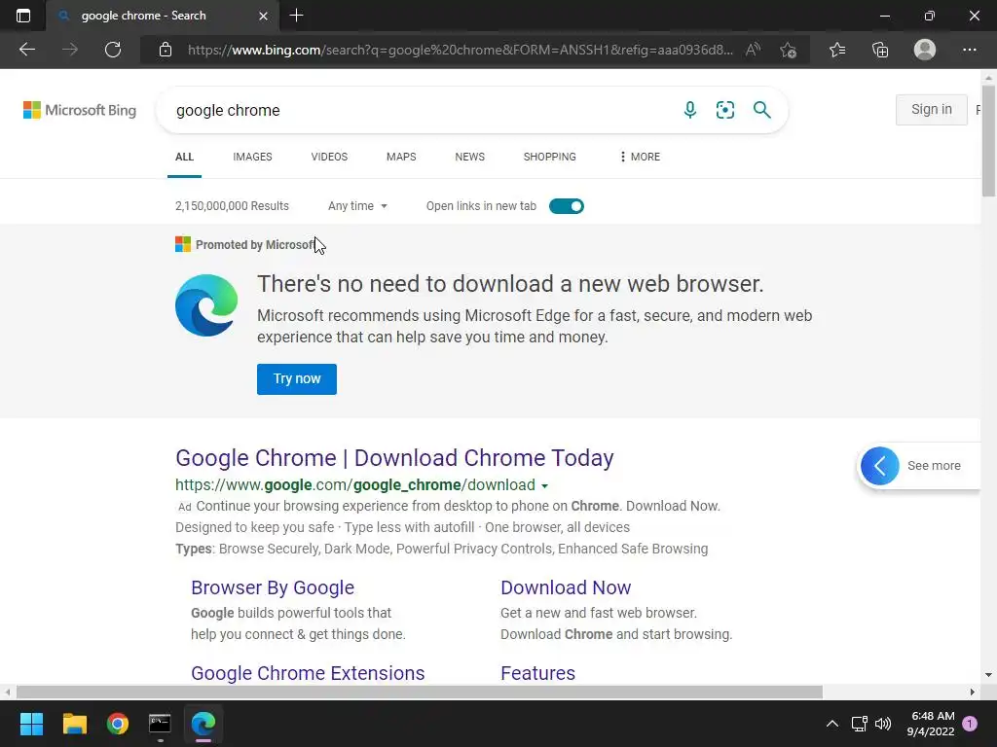
Task: Open the Windows Start button
Action: tap(31, 724)
